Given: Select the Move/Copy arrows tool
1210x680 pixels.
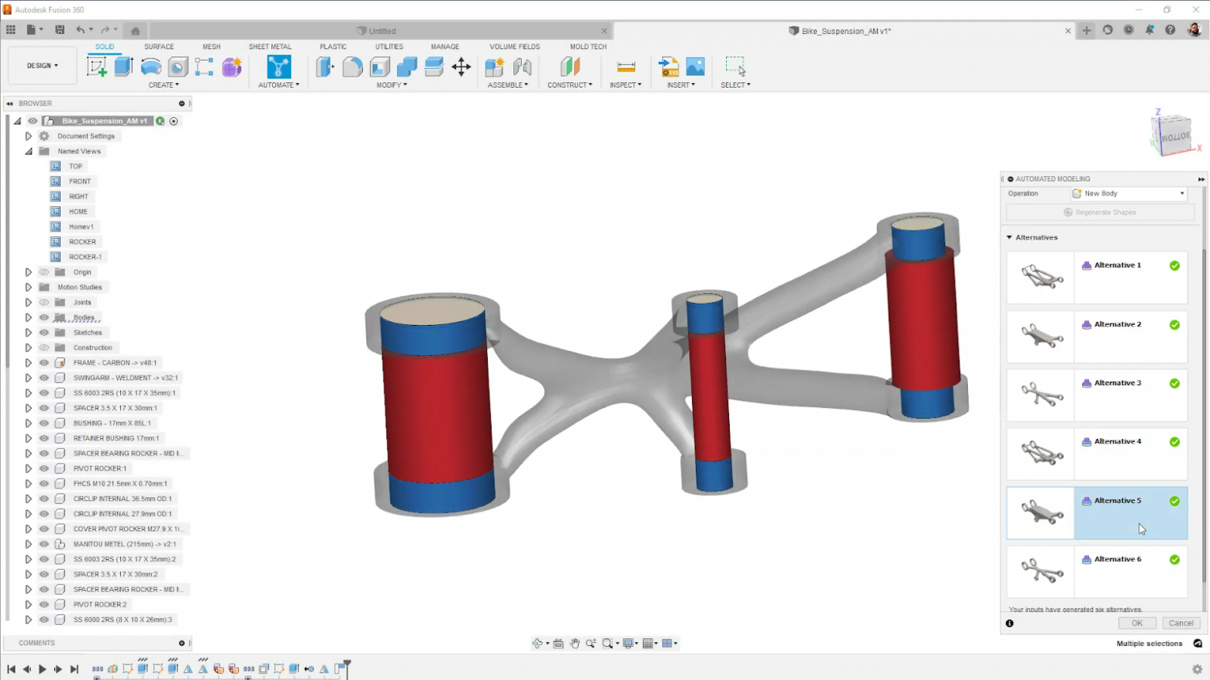Looking at the screenshot, I should pos(461,67).
